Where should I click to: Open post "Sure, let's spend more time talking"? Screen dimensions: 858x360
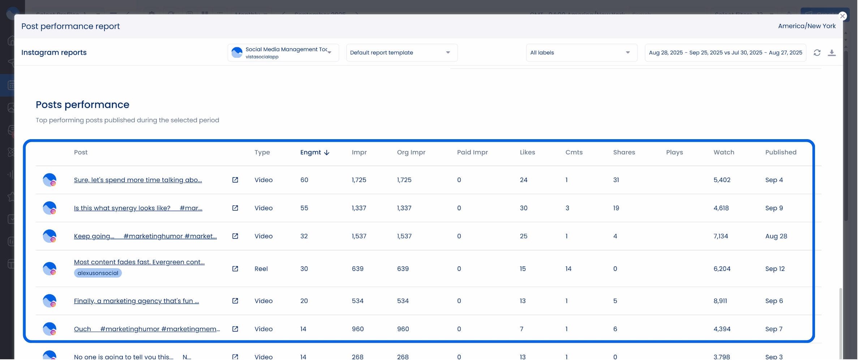point(138,180)
